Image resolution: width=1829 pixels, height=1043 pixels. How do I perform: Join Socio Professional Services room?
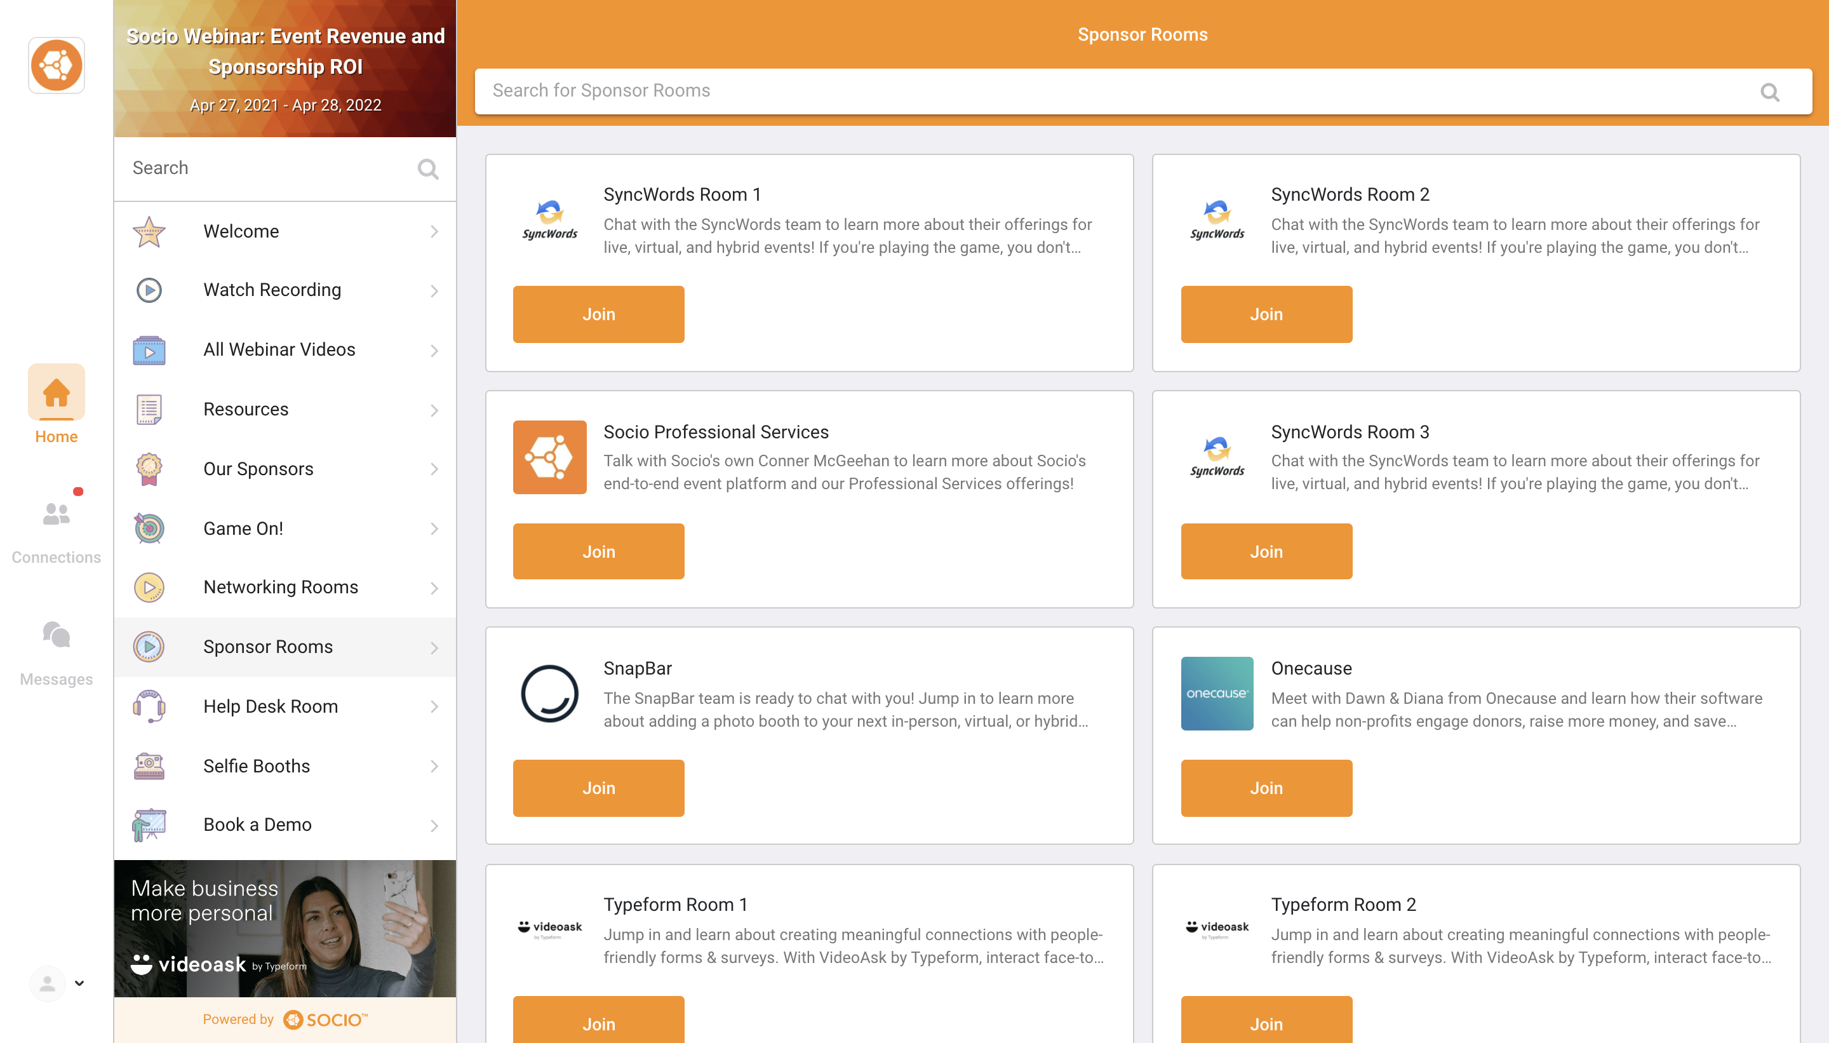(599, 551)
